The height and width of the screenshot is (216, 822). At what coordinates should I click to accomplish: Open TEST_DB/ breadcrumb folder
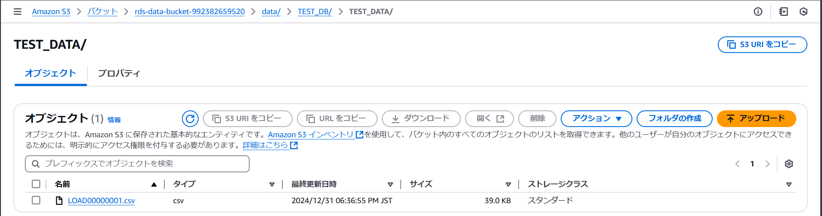tap(315, 12)
